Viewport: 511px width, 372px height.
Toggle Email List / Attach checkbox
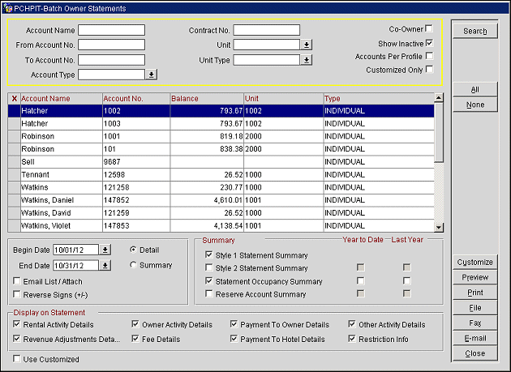point(17,281)
